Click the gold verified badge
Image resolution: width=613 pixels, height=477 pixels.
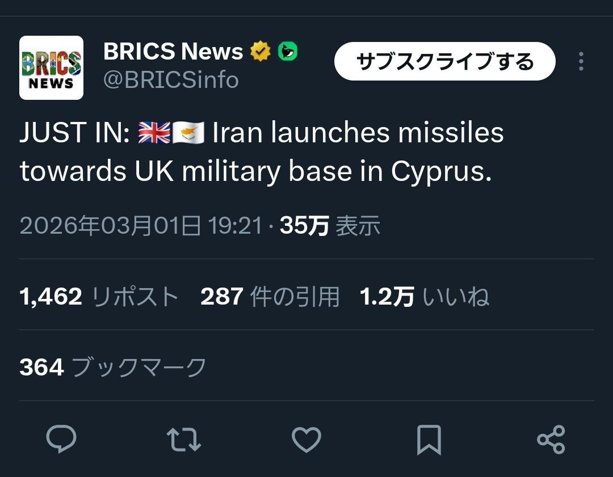[x=261, y=52]
